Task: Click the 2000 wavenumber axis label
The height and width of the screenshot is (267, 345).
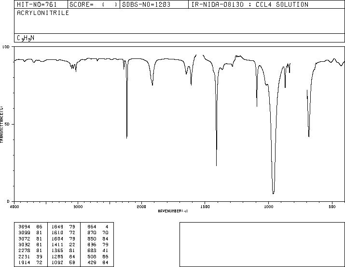Action: pyautogui.click(x=141, y=207)
